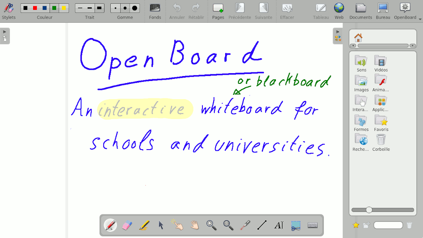
Task: Open the Favoris folder
Action: (381, 123)
